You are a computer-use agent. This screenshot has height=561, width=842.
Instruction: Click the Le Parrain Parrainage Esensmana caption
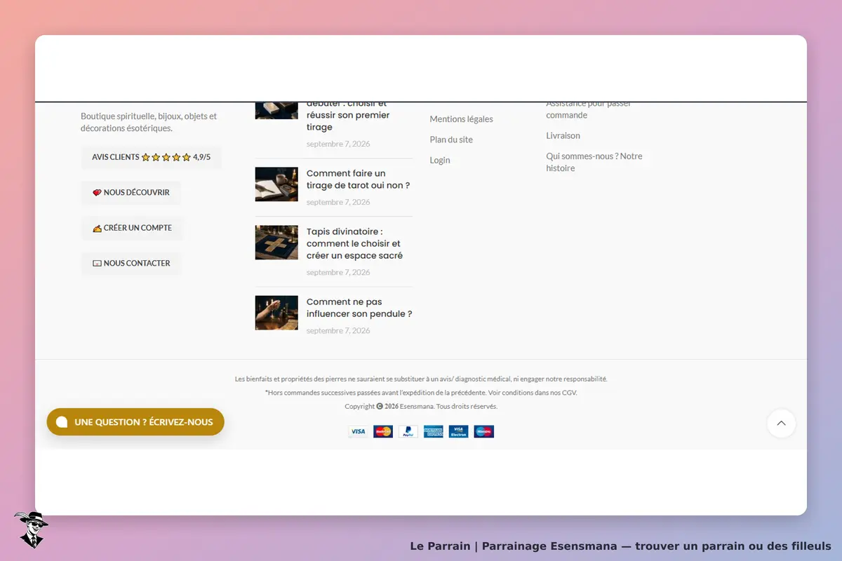(620, 546)
